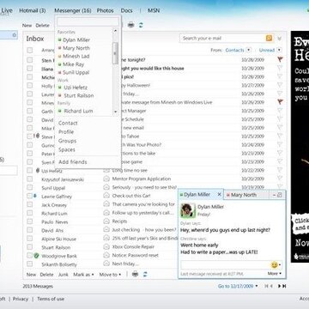Open the emoticon picker in chat window

pyautogui.click(x=276, y=265)
